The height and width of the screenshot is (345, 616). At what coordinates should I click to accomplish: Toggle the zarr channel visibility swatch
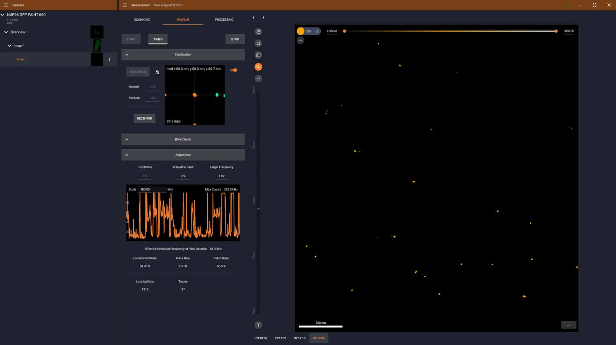point(301,31)
